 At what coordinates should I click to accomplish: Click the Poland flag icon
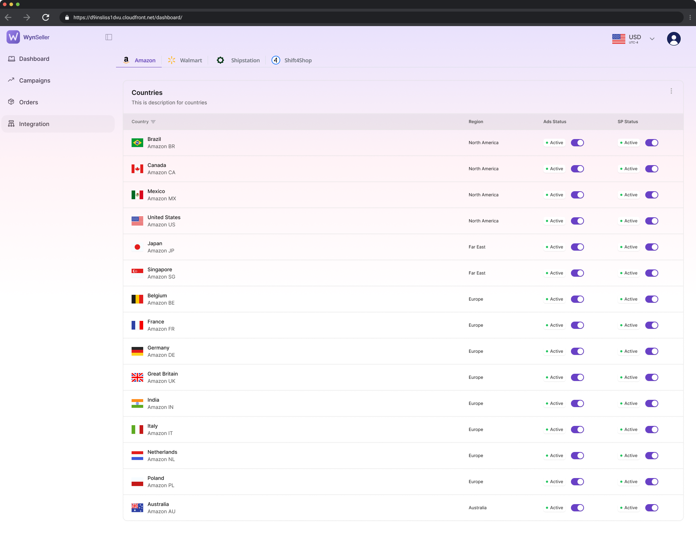tap(137, 482)
